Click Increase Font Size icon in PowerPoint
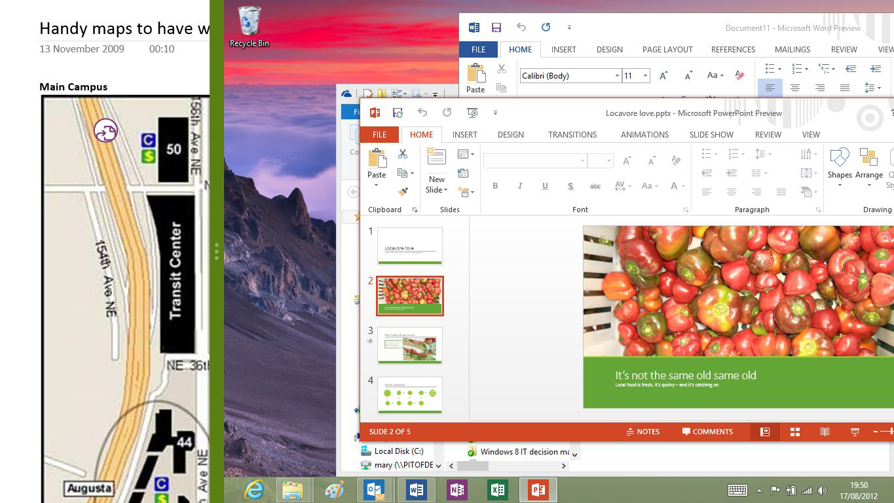 tap(627, 160)
